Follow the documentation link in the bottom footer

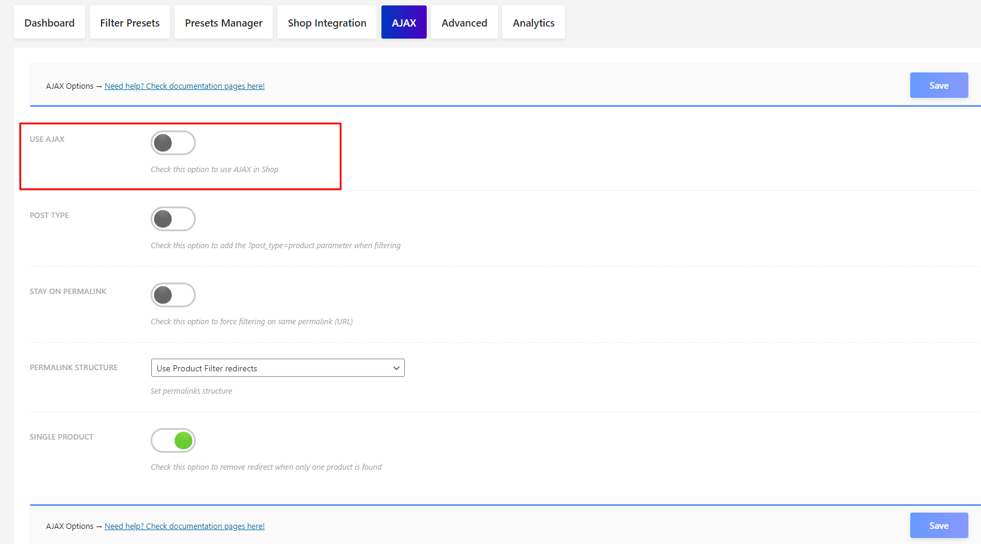click(184, 526)
